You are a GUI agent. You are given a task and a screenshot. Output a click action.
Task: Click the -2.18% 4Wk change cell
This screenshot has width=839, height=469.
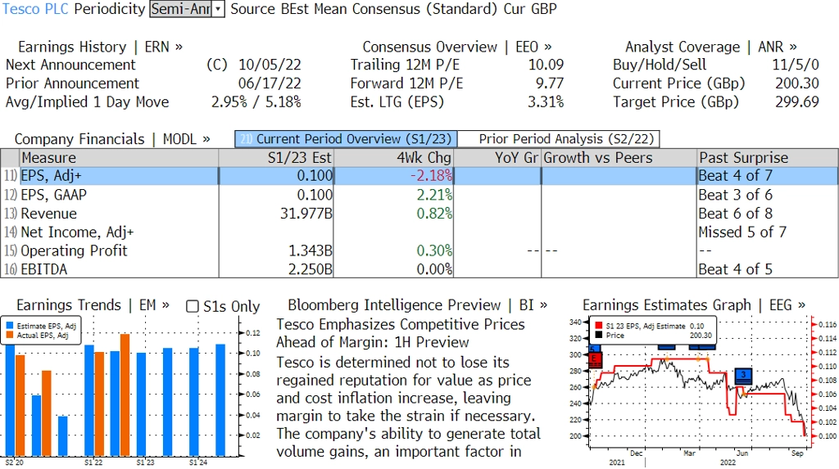point(393,175)
